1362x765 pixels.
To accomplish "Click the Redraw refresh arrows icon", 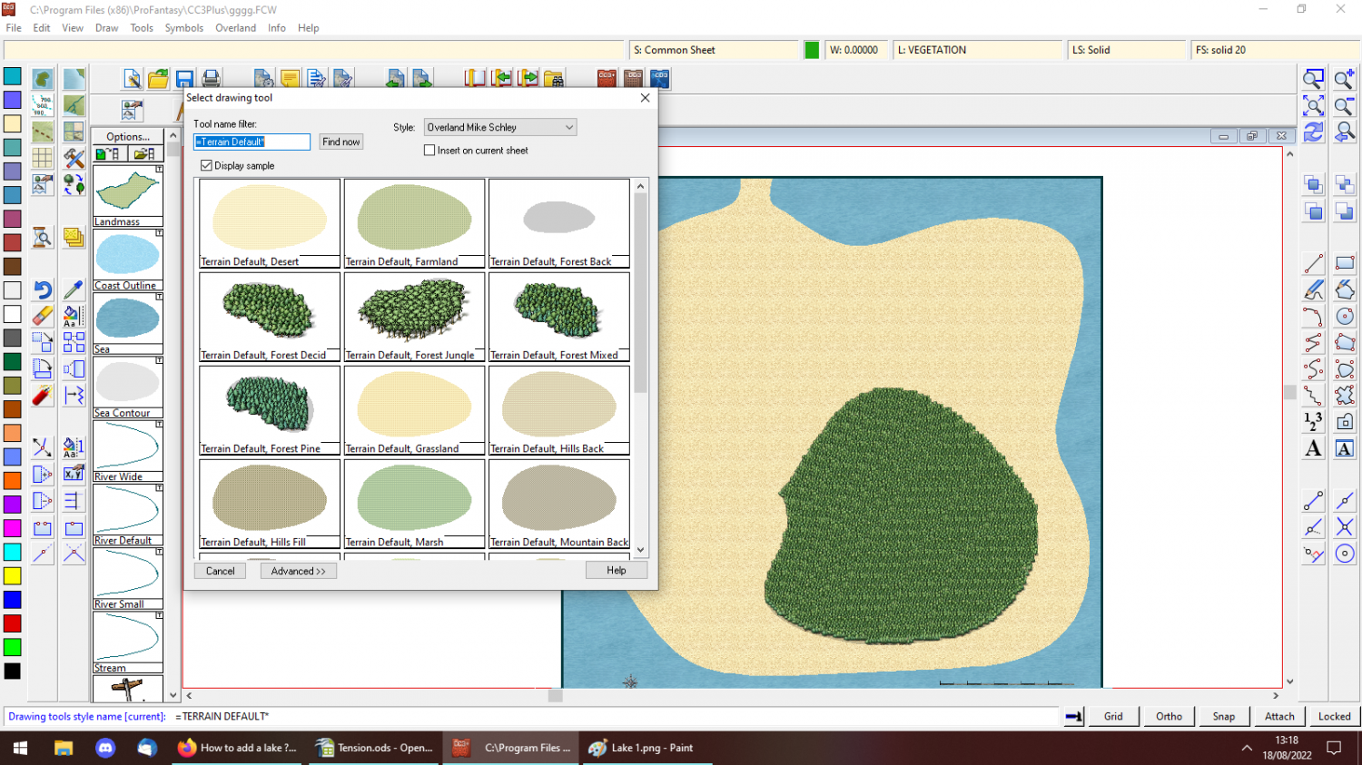I will coord(1314,132).
